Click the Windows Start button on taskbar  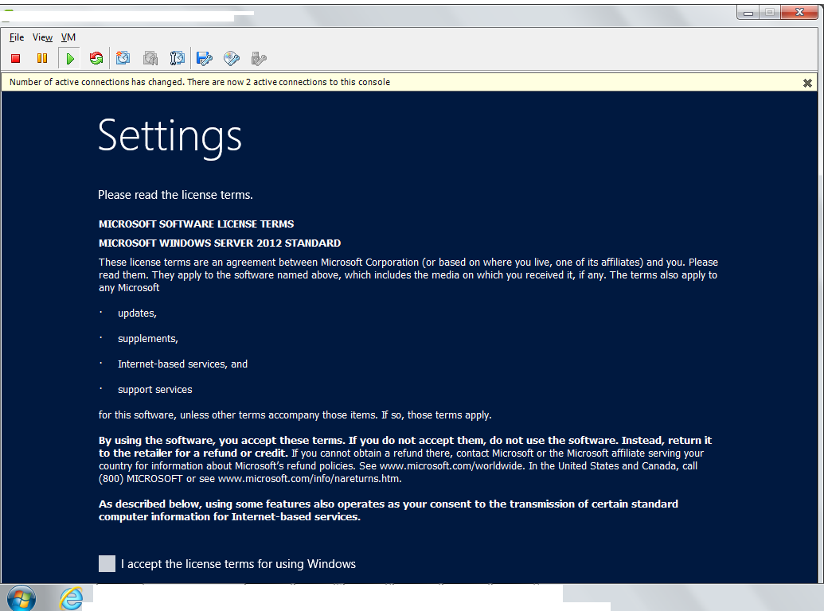21,598
